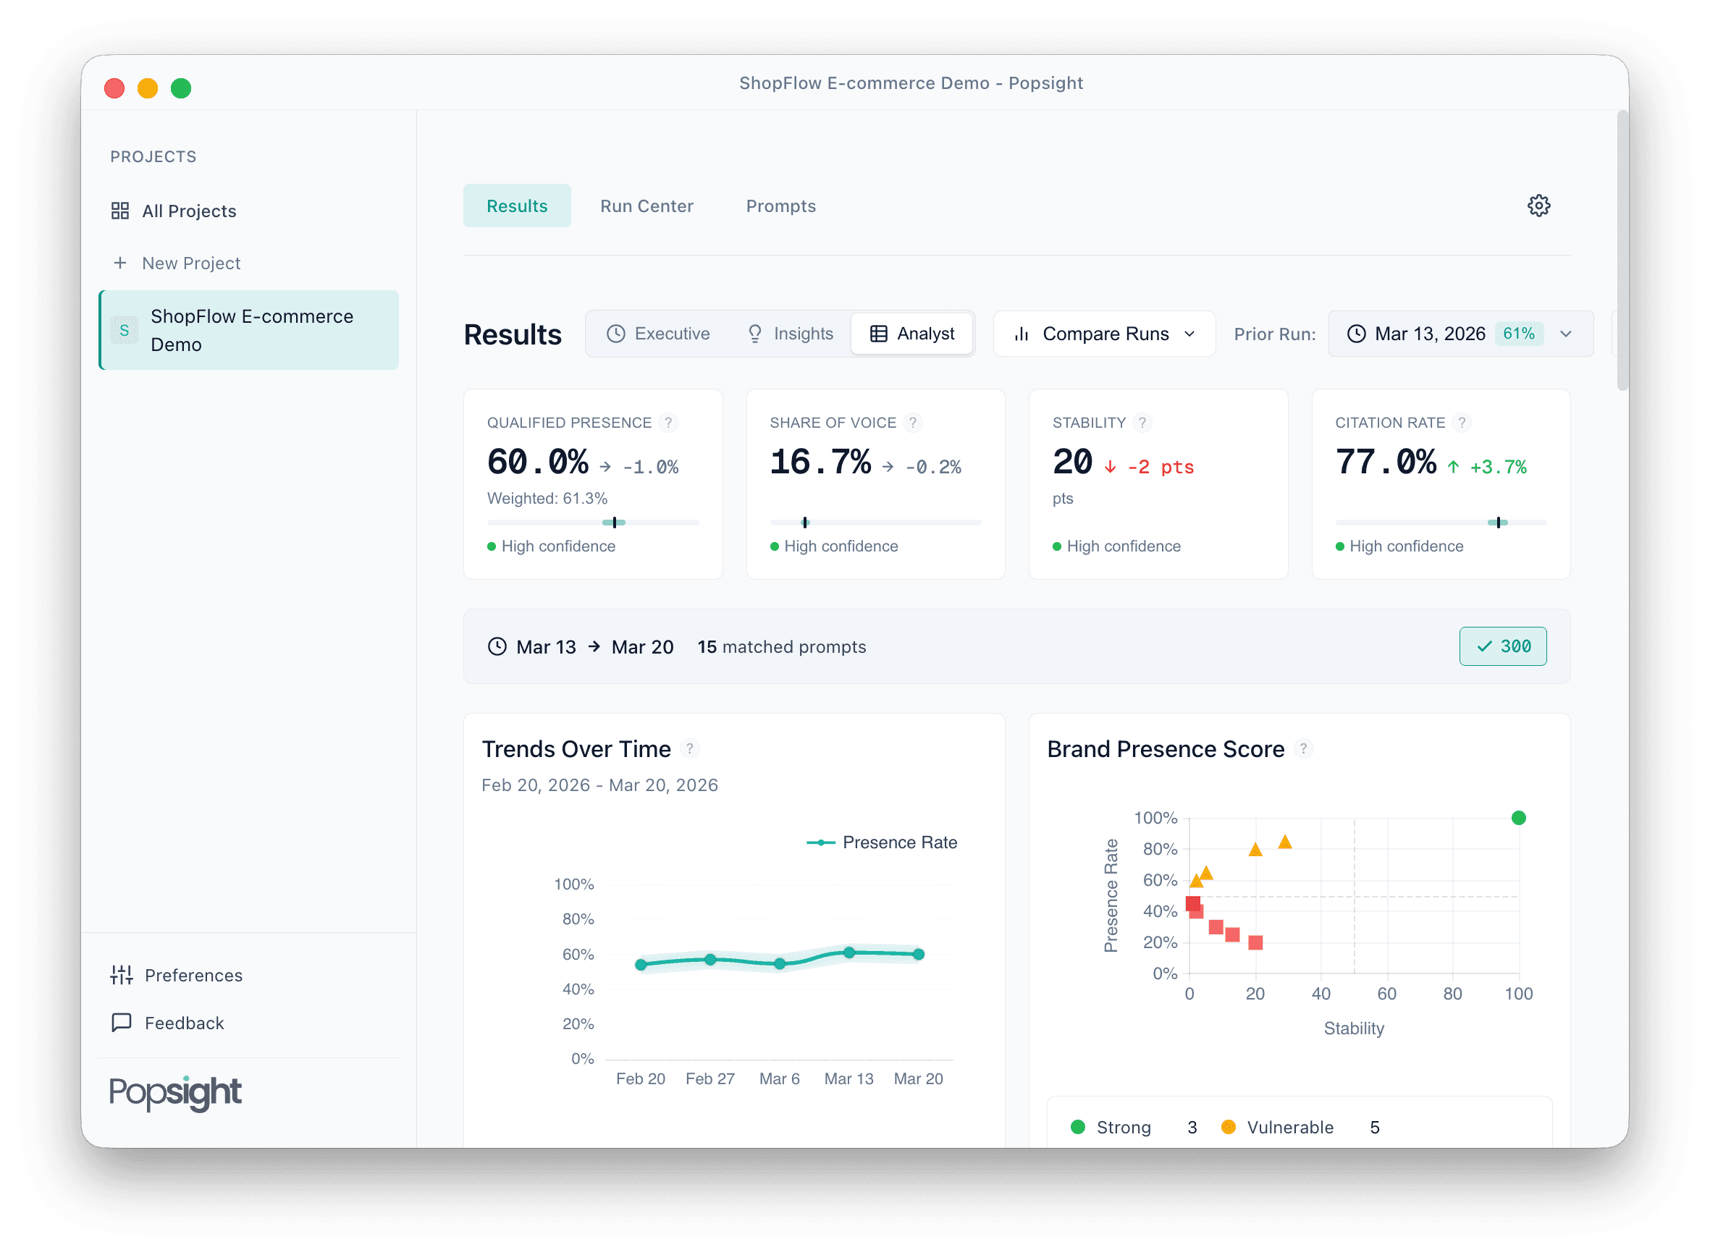Click the 60.0% qualified presence value
1710x1255 pixels.
coord(537,462)
